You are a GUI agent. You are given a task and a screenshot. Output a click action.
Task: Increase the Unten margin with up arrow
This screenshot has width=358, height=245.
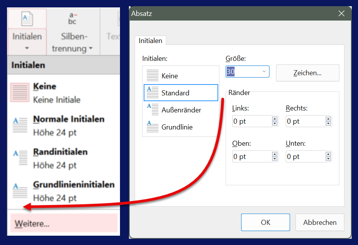tap(328, 154)
